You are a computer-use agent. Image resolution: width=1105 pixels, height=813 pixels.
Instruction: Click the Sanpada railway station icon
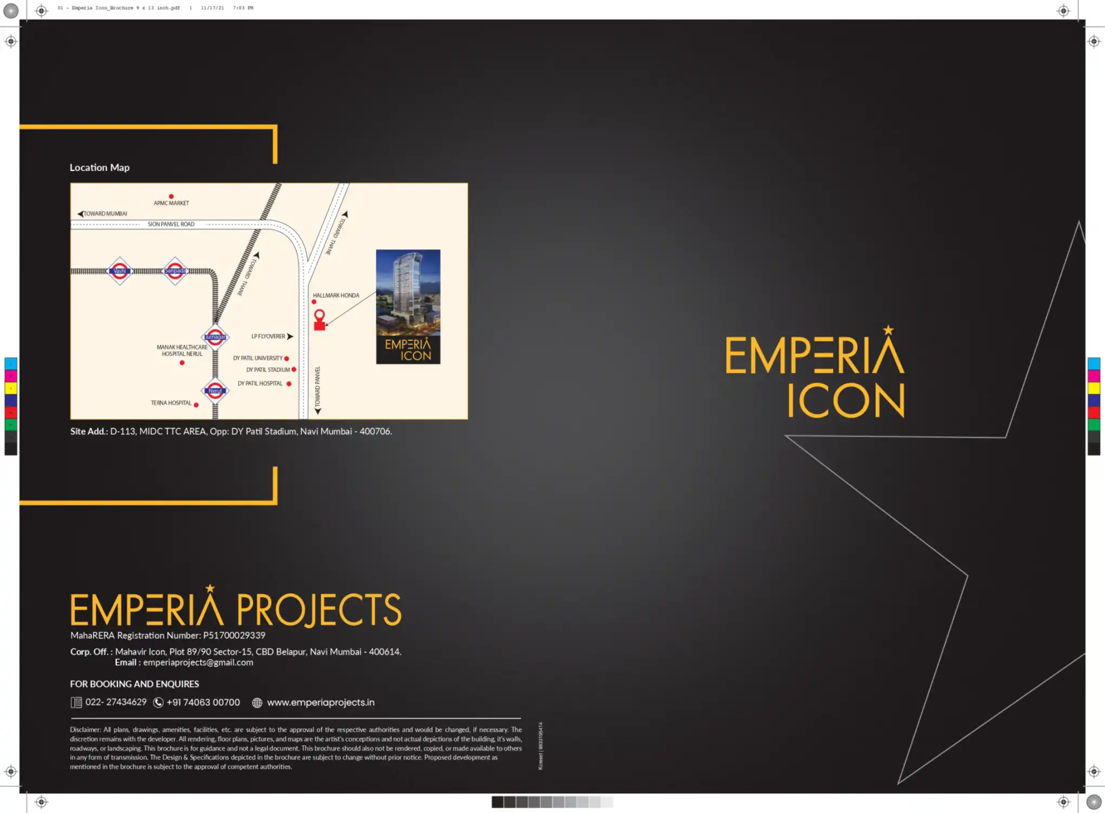pos(175,270)
